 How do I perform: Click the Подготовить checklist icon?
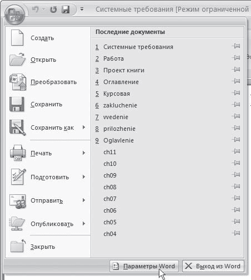[18, 177]
